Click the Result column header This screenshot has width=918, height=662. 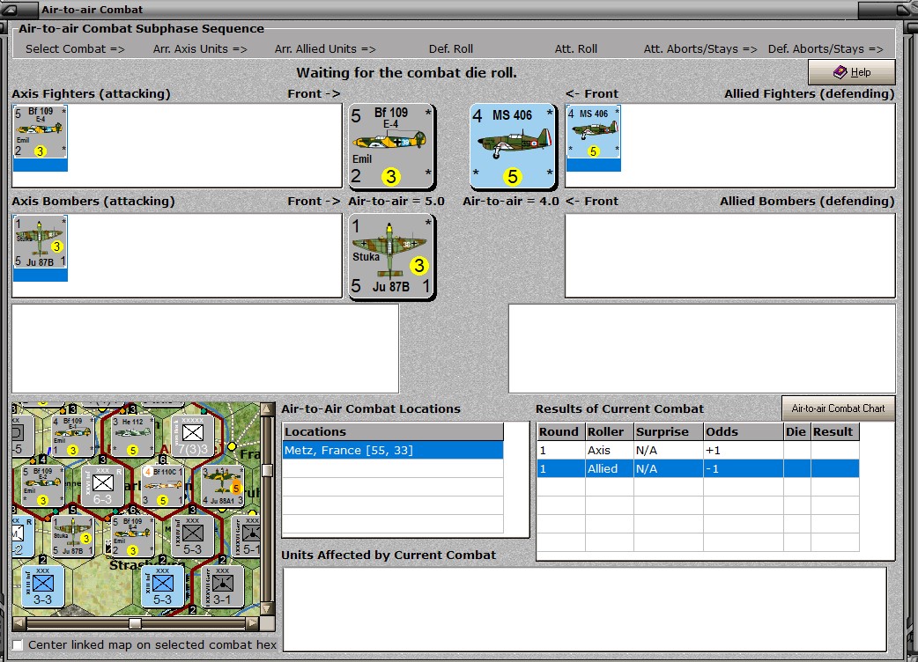point(834,431)
